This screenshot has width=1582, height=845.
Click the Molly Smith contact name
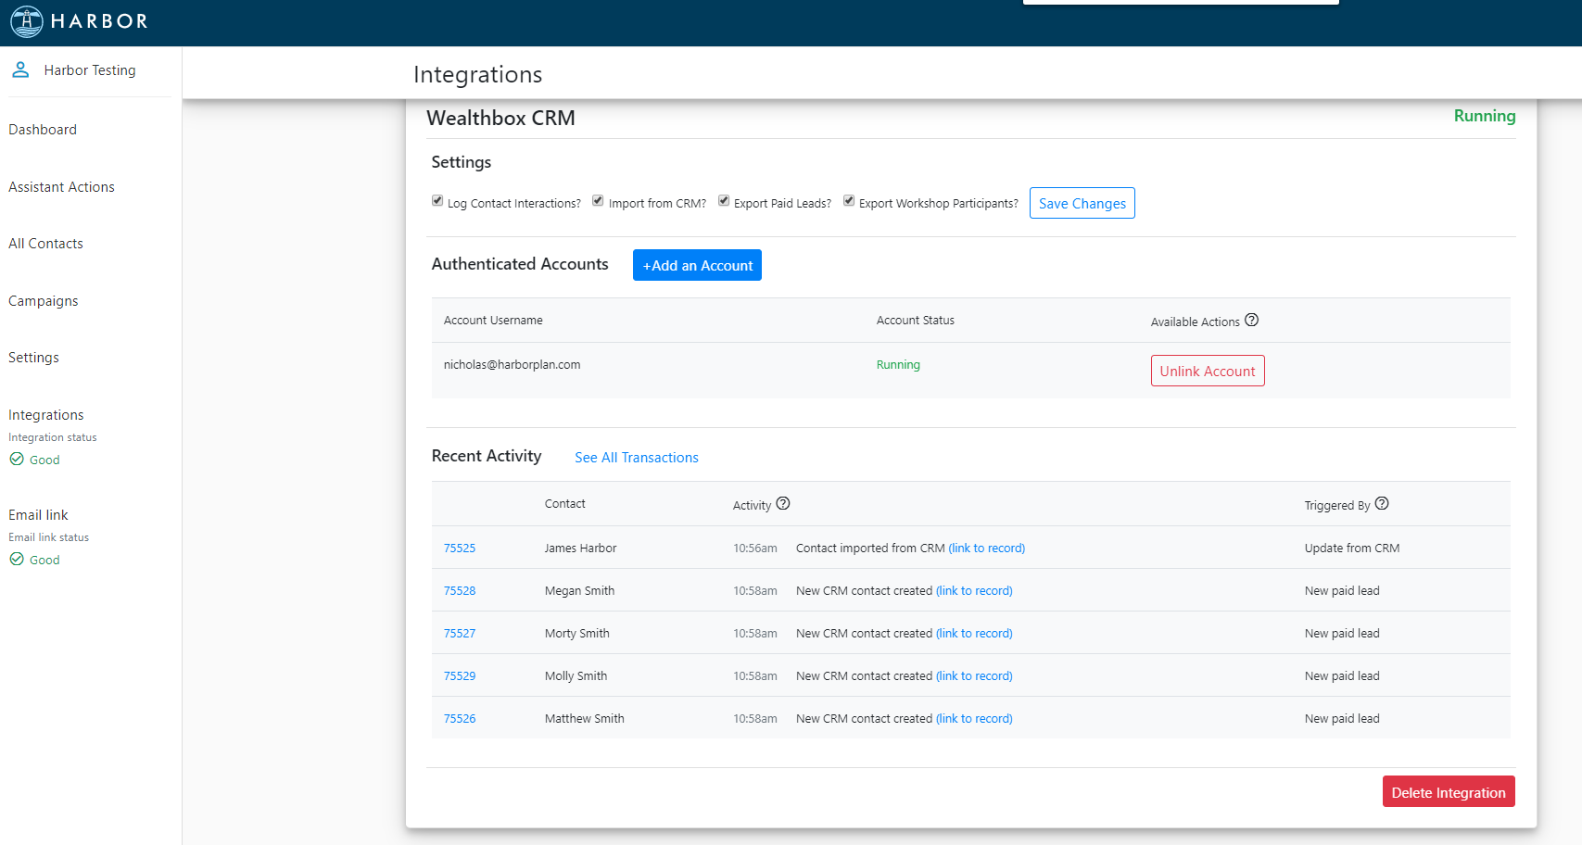pyautogui.click(x=576, y=676)
